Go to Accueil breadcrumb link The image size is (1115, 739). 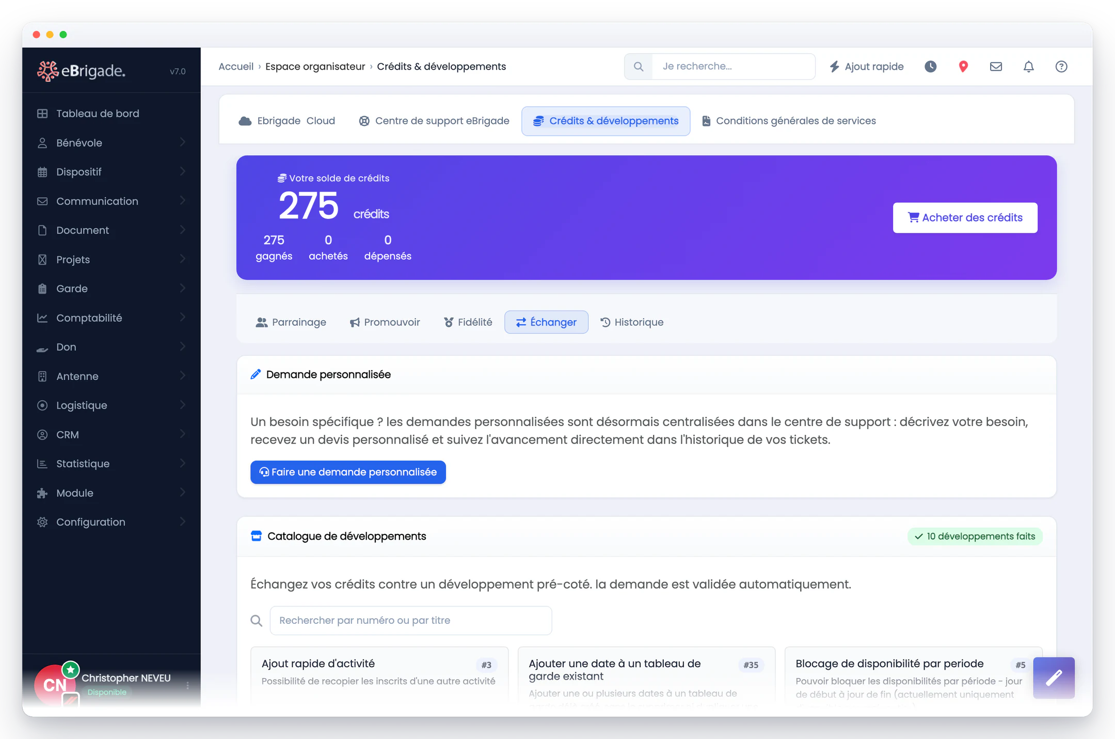(x=236, y=67)
